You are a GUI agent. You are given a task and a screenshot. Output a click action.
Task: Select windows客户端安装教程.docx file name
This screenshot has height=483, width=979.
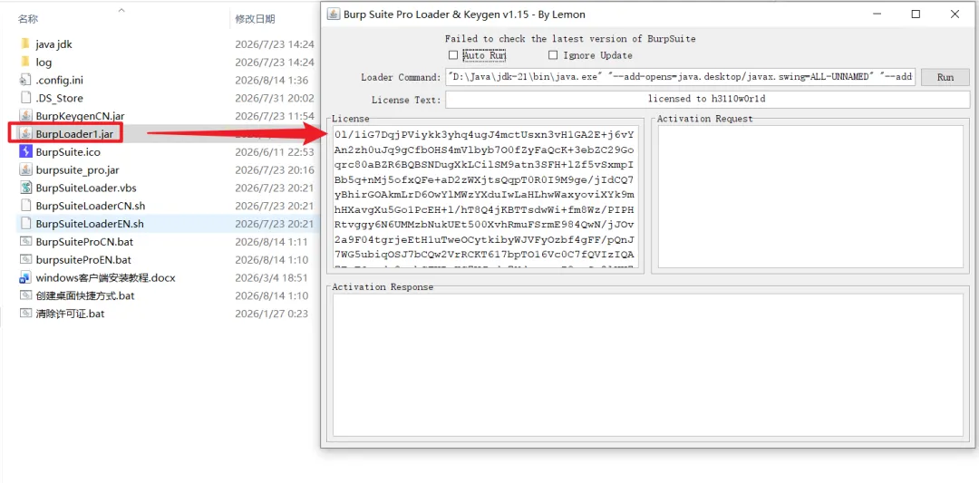pos(105,277)
